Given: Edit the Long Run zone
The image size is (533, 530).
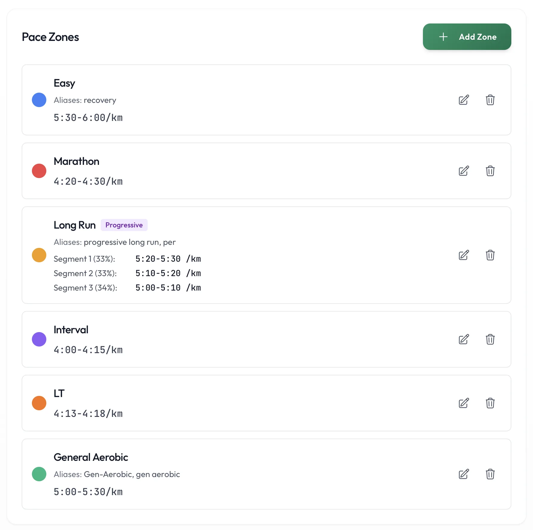Looking at the screenshot, I should (463, 255).
